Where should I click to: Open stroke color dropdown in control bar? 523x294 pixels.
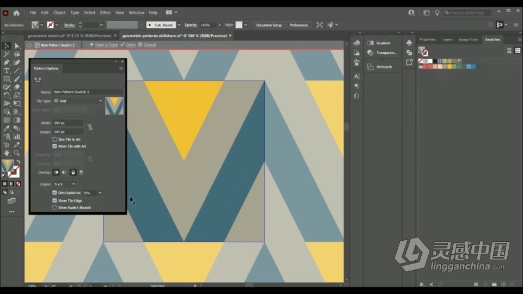click(57, 25)
